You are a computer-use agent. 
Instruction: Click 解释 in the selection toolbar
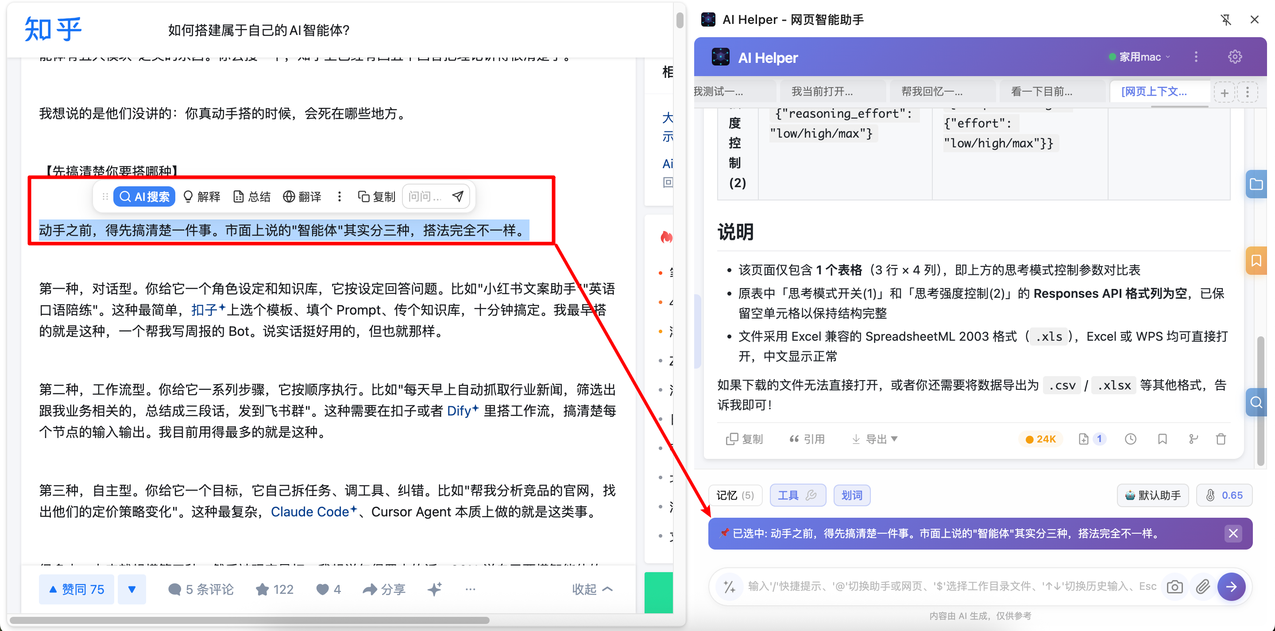(201, 196)
